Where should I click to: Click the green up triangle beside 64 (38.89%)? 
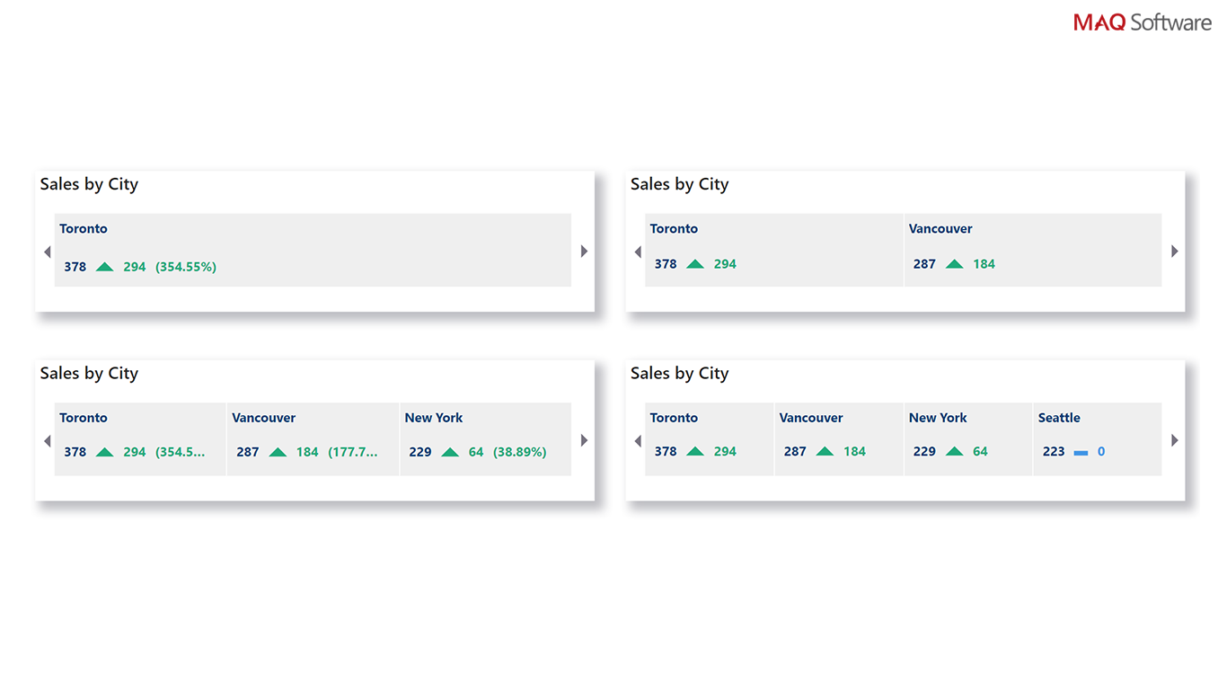click(x=450, y=452)
